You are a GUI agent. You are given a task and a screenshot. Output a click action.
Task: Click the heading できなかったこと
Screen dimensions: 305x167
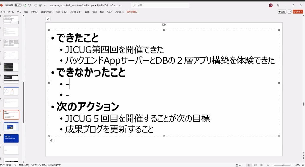(x=91, y=72)
